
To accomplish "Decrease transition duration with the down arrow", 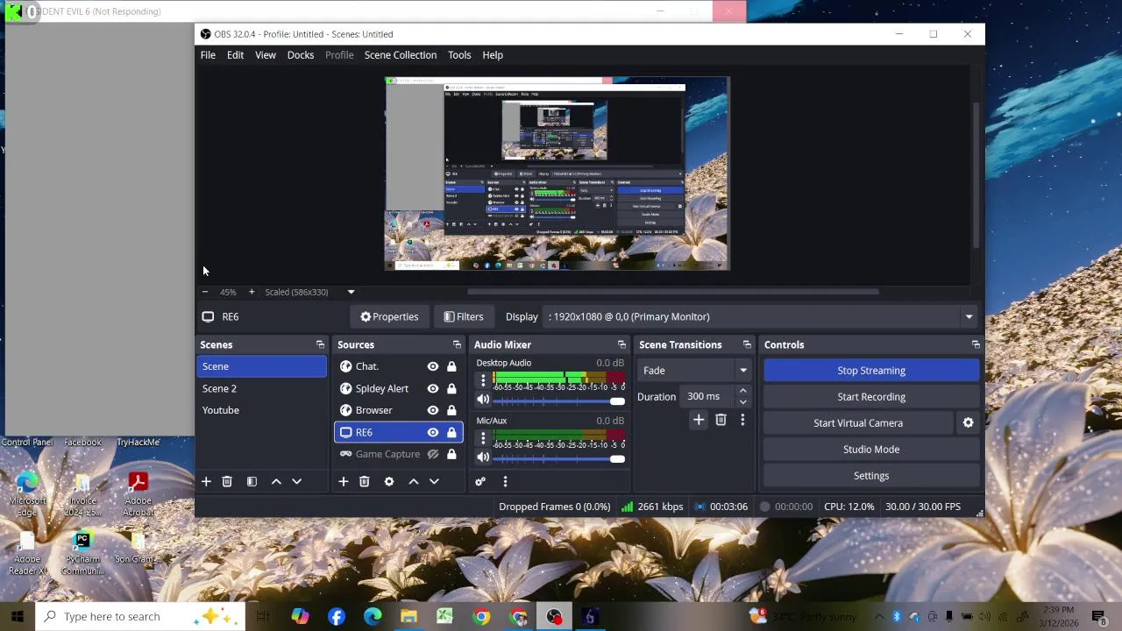I will [743, 402].
